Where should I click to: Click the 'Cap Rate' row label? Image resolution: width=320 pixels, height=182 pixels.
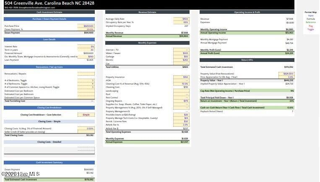click(225, 91)
